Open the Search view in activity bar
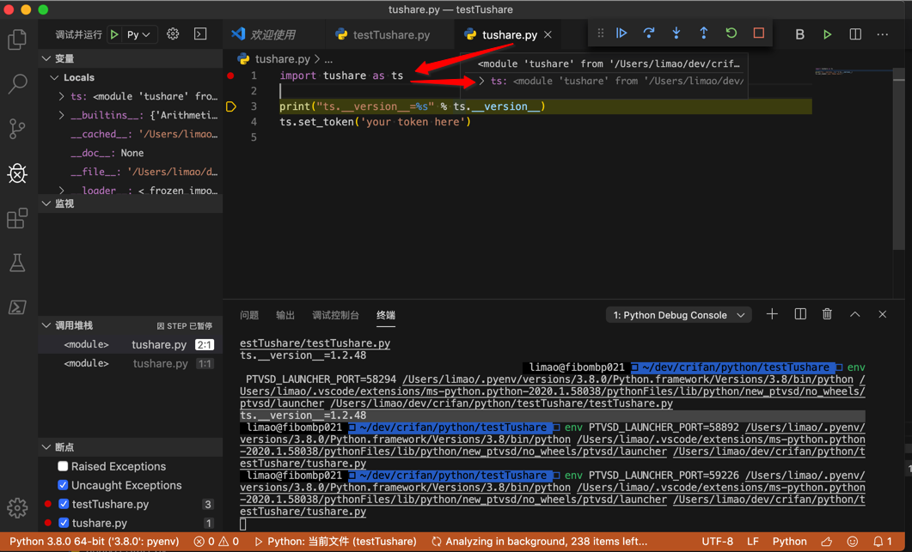The width and height of the screenshot is (912, 552). [x=17, y=84]
